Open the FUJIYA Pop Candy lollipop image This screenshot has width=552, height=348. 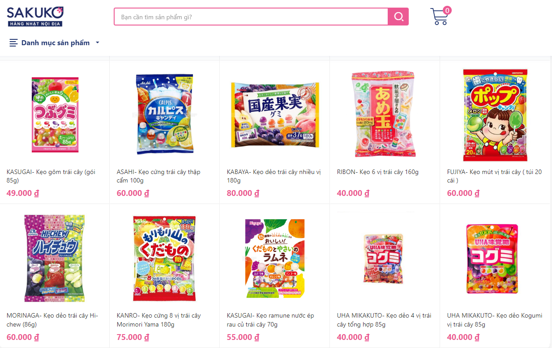pos(495,115)
